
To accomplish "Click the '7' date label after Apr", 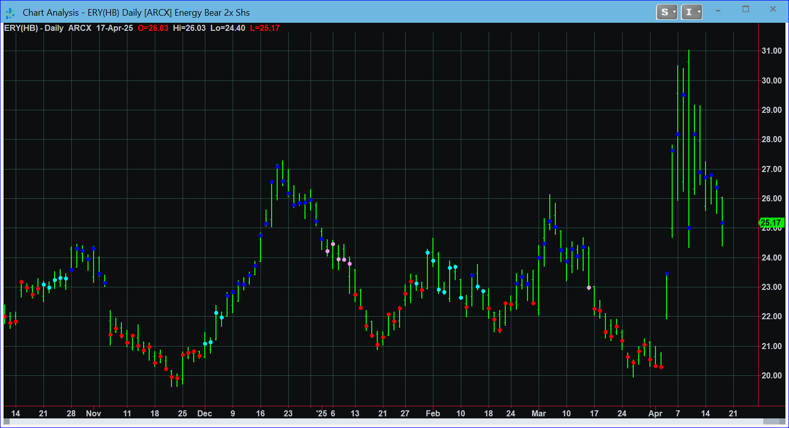I will 678,413.
